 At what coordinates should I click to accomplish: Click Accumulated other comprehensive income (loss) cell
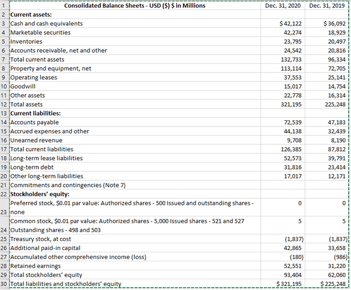[x=135, y=257]
